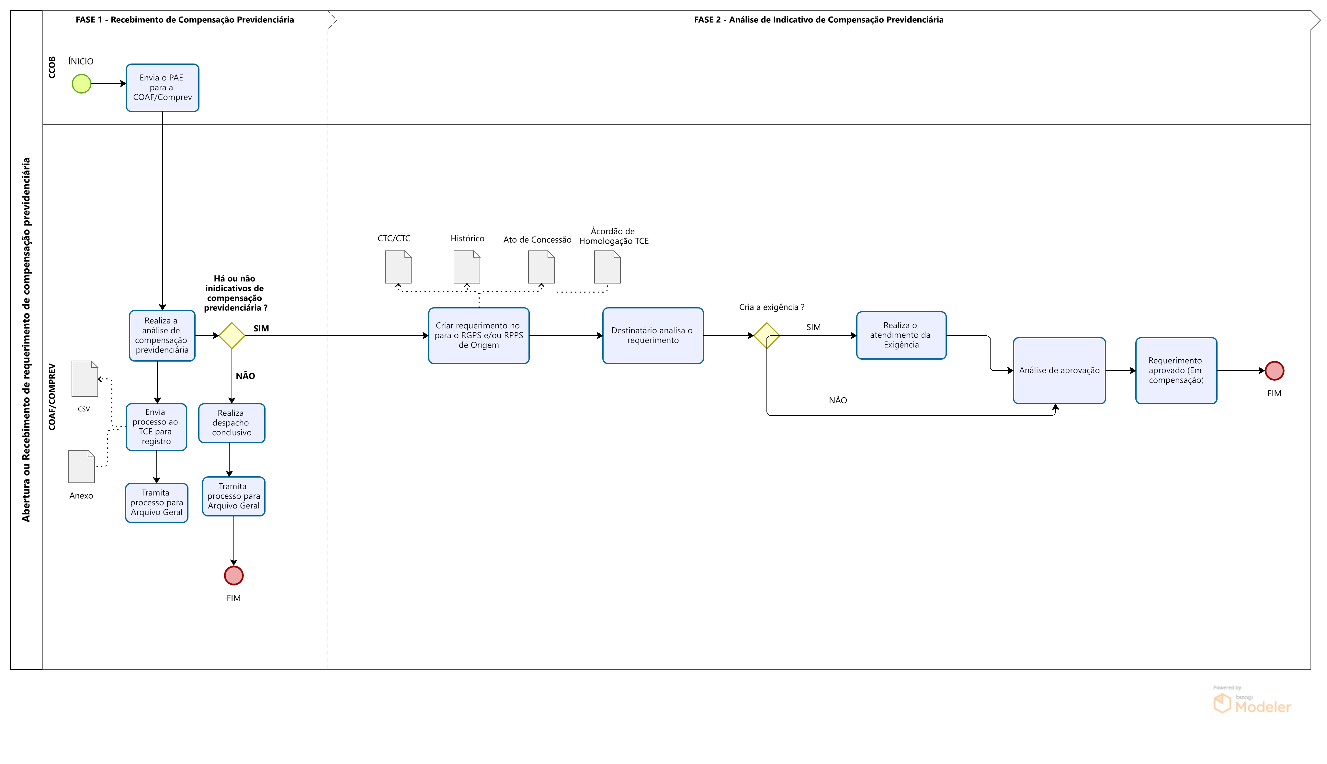The width and height of the screenshot is (1327, 764).
Task: Select the CTC/CTC document icon
Action: coord(398,267)
